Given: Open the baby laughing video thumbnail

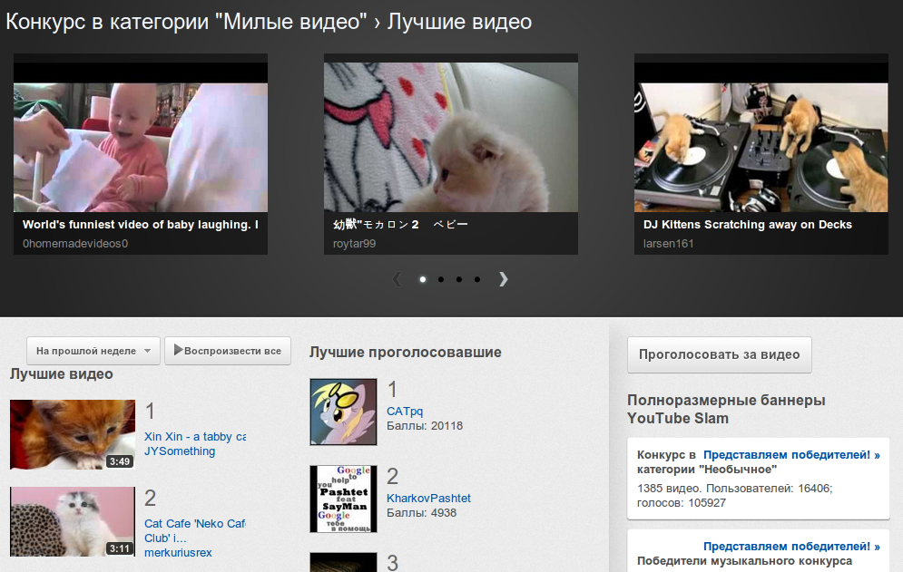Looking at the screenshot, I should pyautogui.click(x=141, y=137).
